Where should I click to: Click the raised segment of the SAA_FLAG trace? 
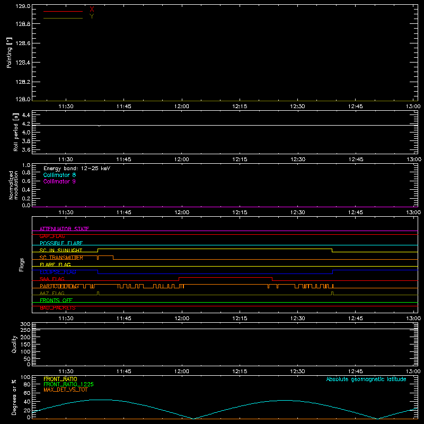point(226,277)
